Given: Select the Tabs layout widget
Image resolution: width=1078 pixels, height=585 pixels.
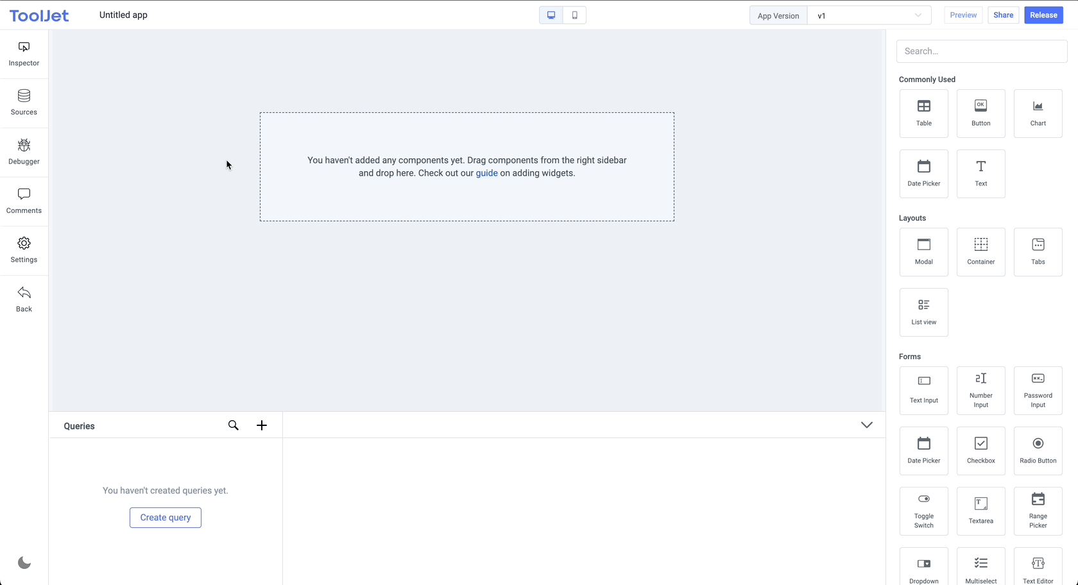Looking at the screenshot, I should click(x=1038, y=252).
